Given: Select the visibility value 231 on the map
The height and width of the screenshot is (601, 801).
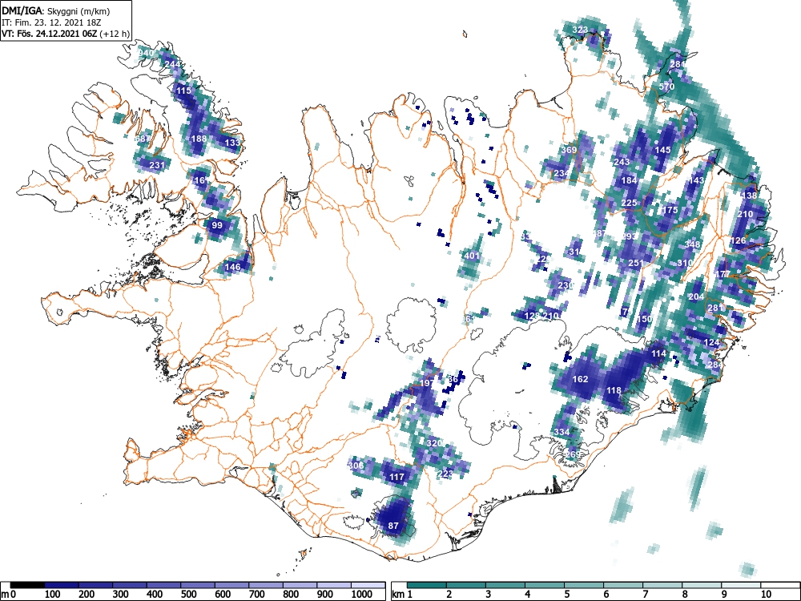Looking at the screenshot, I should pos(157,165).
